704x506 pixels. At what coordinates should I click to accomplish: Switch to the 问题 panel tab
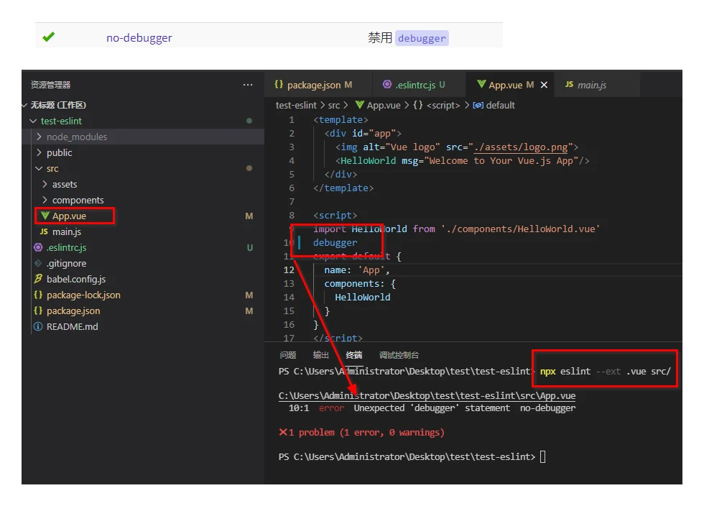point(288,355)
